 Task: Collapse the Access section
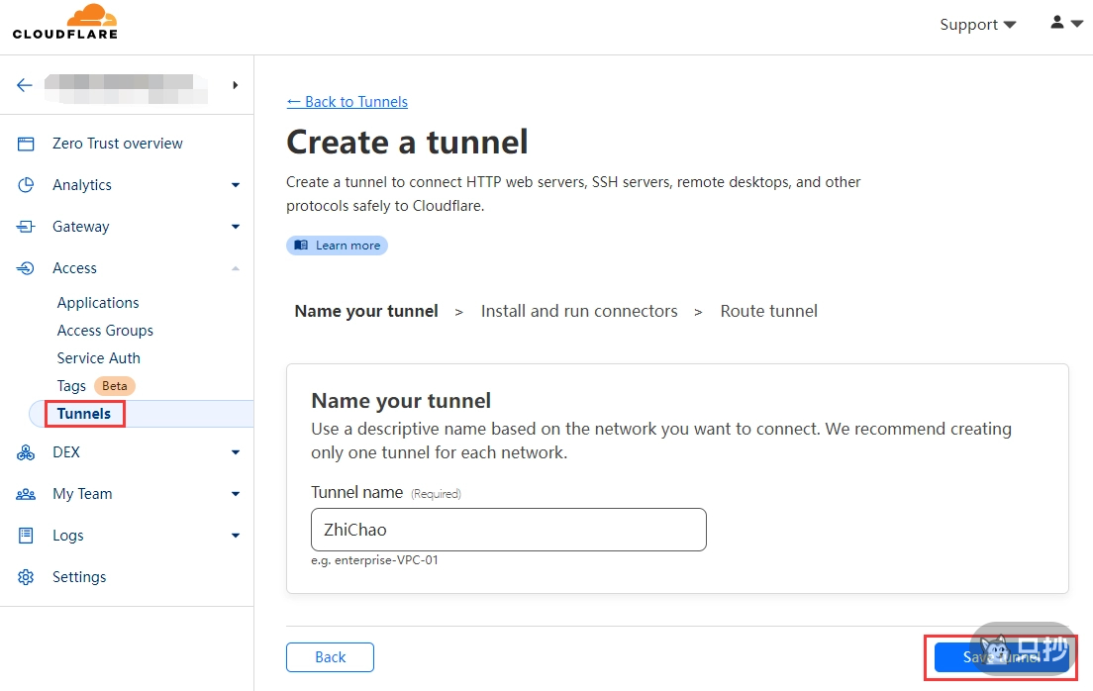pyautogui.click(x=236, y=268)
